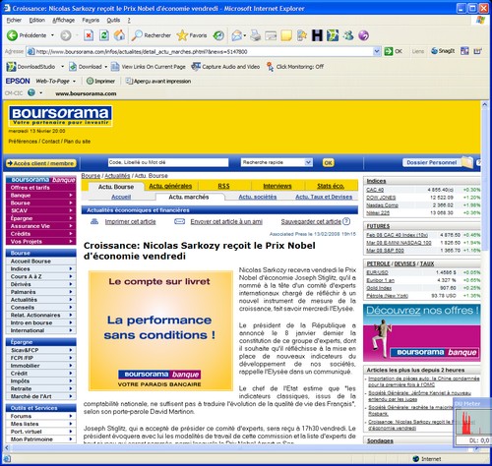Open the Outils menu
492x466 pixels.
113,21
